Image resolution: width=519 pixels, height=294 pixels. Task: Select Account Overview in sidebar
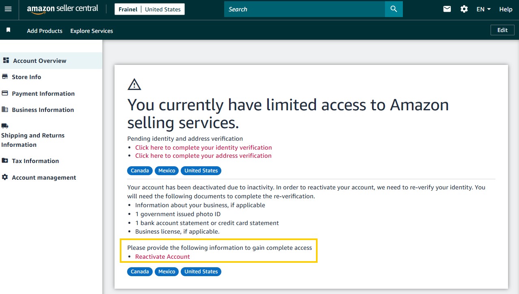(x=51, y=60)
